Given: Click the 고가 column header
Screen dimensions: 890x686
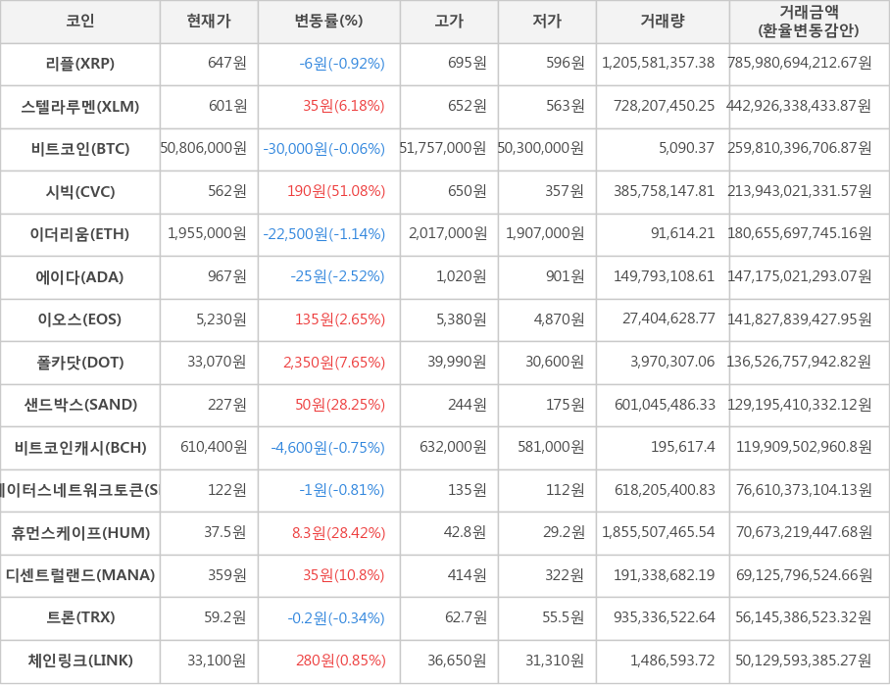Looking at the screenshot, I should click(x=447, y=23).
